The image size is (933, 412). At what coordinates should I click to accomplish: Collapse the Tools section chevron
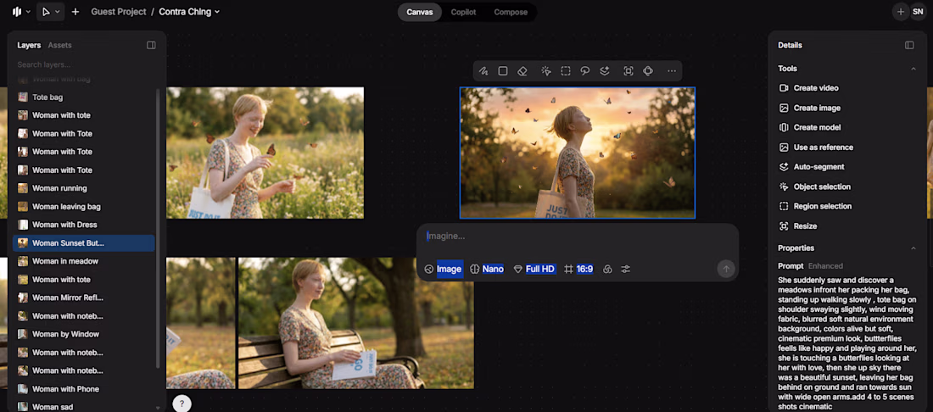pyautogui.click(x=913, y=69)
